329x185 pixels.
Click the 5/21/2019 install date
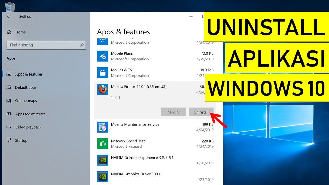click(205, 59)
